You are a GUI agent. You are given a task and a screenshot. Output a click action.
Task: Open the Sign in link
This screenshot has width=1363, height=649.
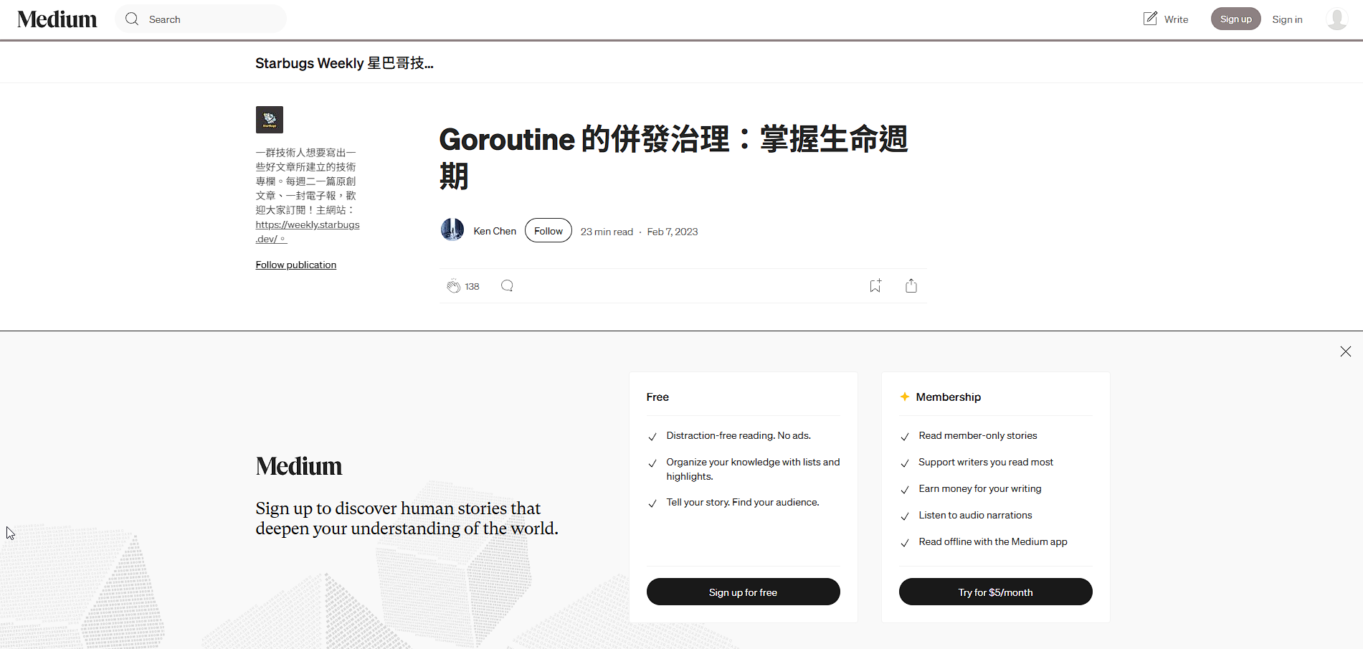(1287, 19)
